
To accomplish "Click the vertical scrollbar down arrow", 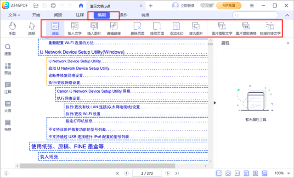I will click(210, 161).
